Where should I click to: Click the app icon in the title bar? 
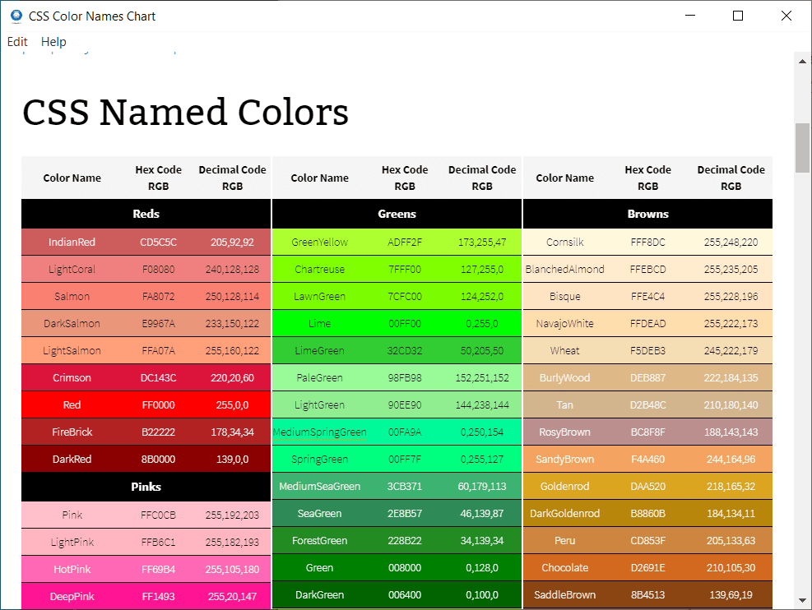(16, 16)
